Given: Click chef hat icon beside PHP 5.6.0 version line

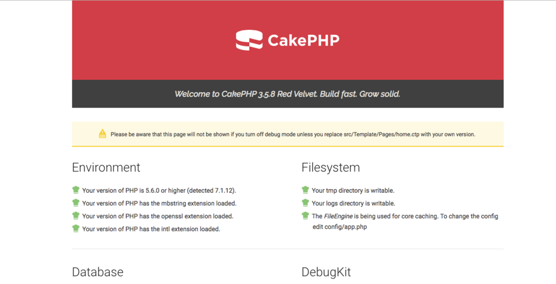Looking at the screenshot, I should coord(75,190).
